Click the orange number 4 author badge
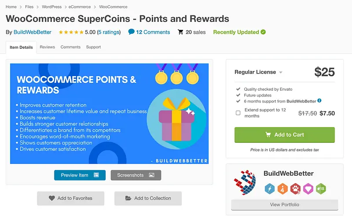The height and width of the screenshot is (216, 352). (282, 188)
